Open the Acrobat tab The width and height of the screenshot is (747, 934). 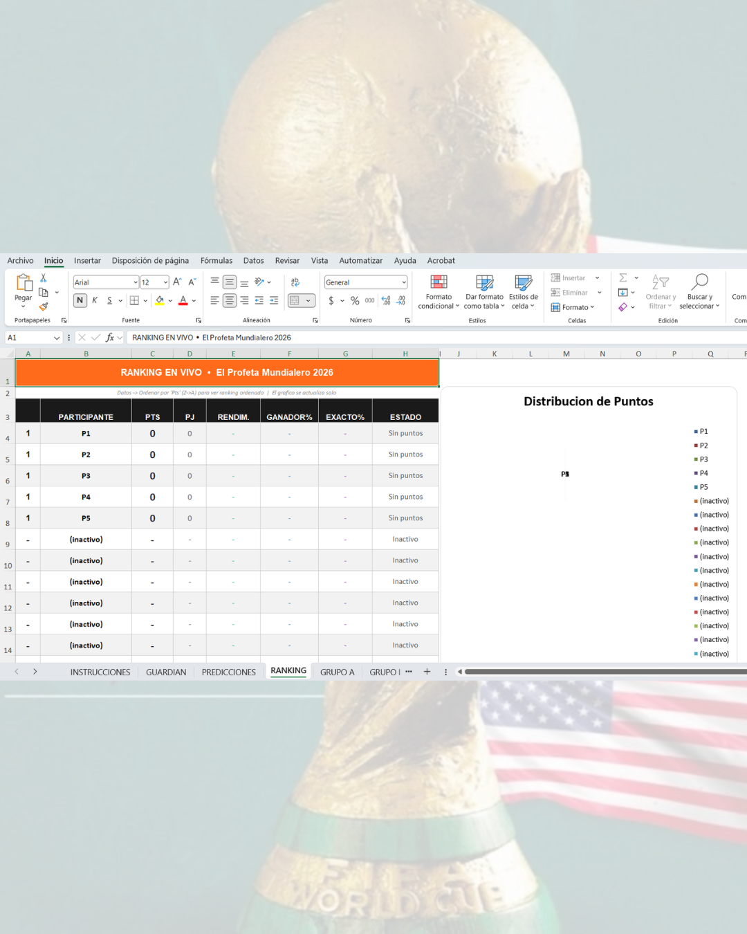(441, 261)
